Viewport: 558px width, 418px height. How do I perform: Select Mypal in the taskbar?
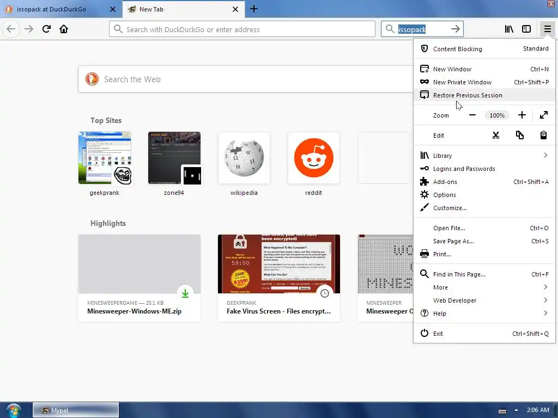pos(76,410)
